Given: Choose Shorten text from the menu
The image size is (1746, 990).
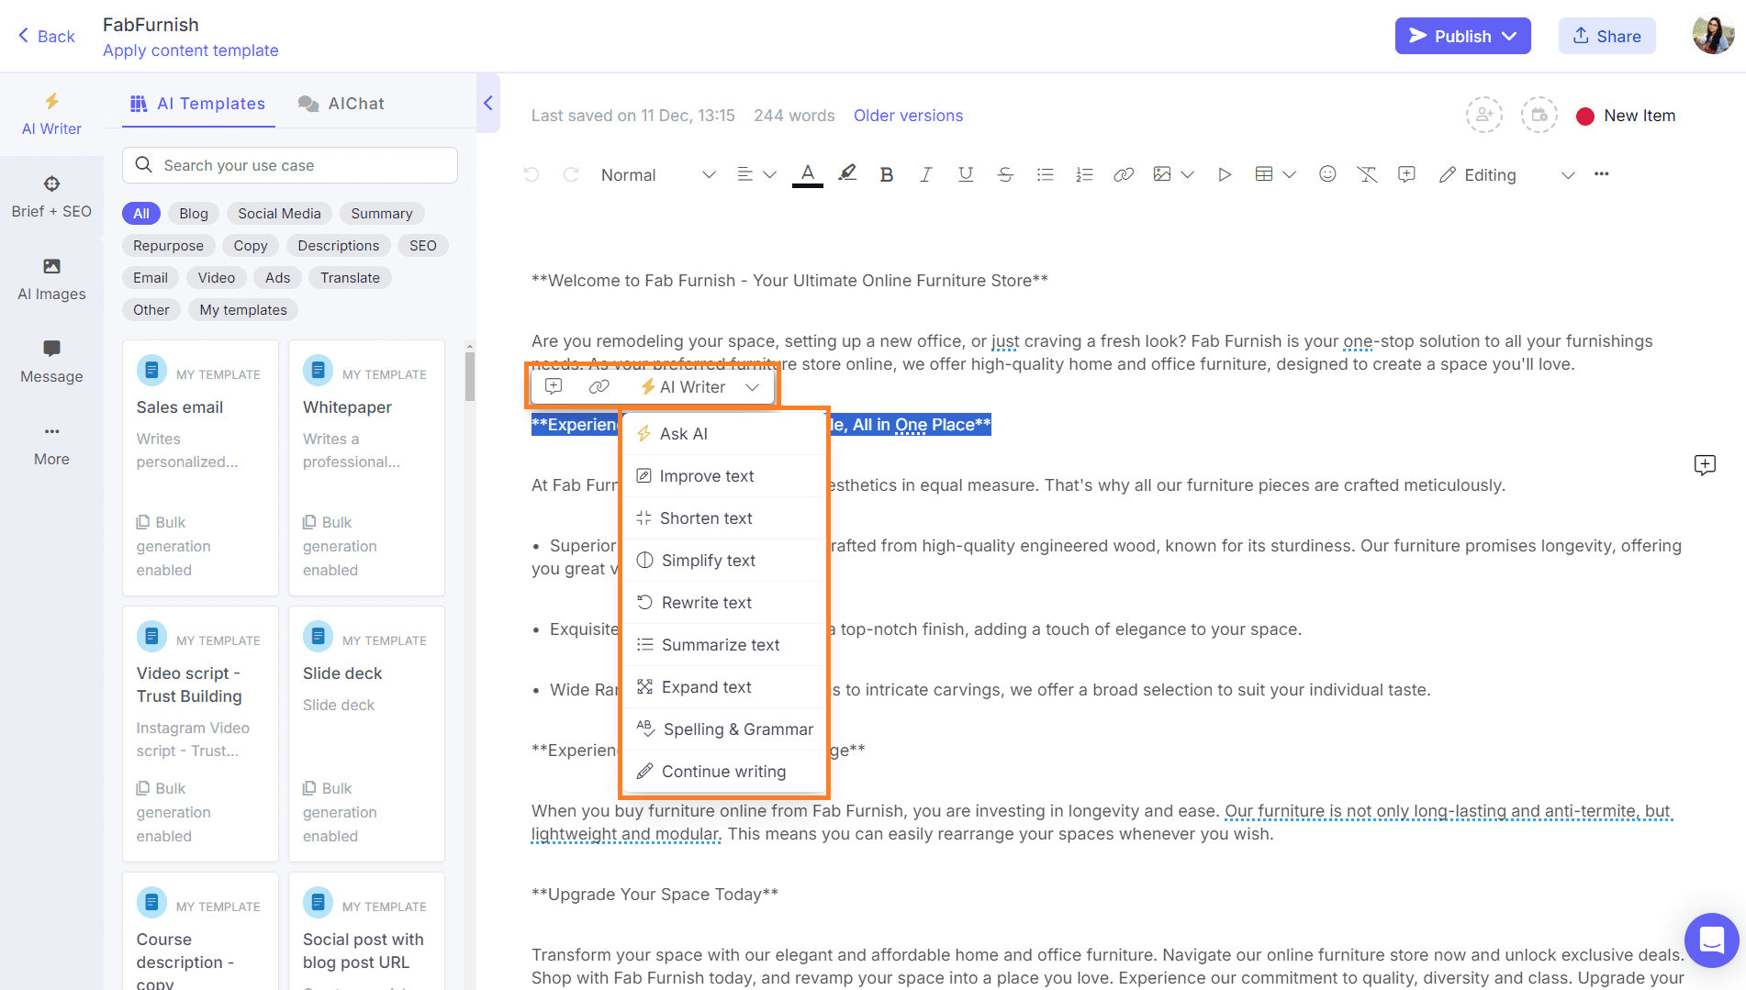Looking at the screenshot, I should (722, 517).
